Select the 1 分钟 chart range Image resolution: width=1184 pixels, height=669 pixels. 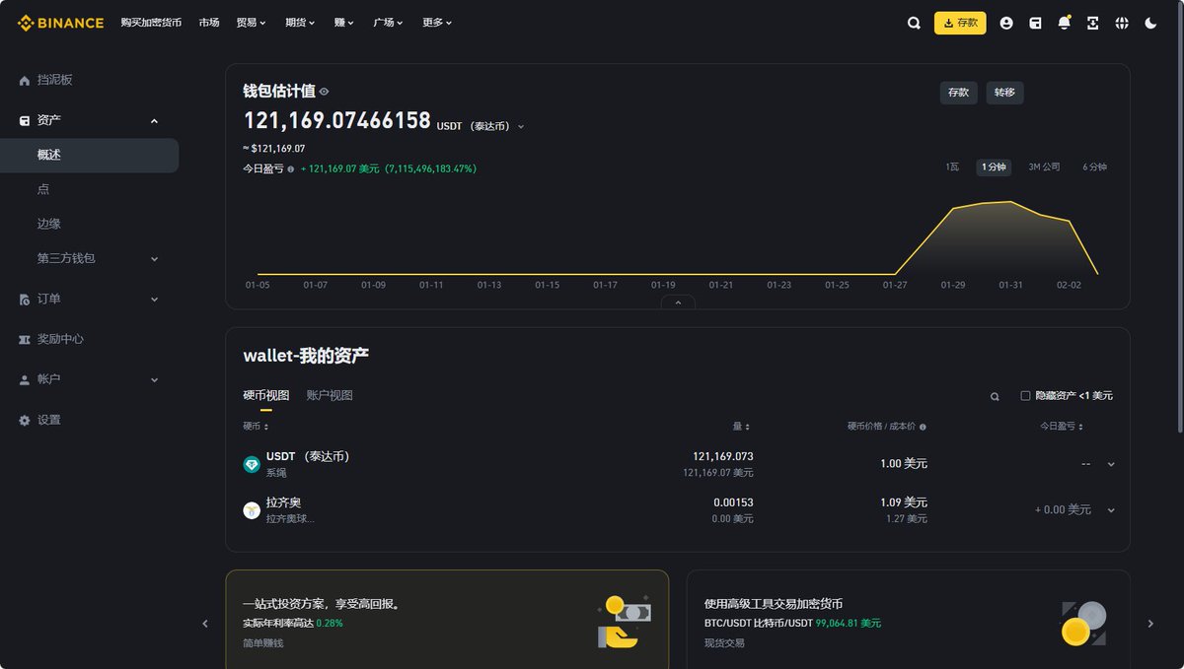click(994, 167)
